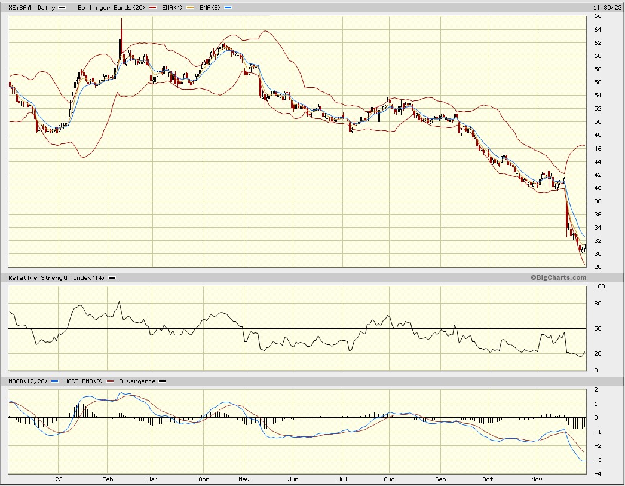Click the blue MACD legend swatch
The image size is (625, 486).
point(54,381)
